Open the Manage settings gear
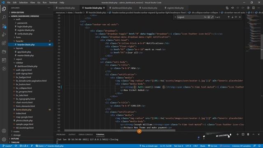 (4, 139)
